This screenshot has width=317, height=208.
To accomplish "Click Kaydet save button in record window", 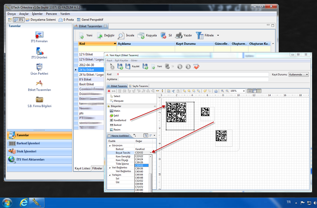I will 133,66.
